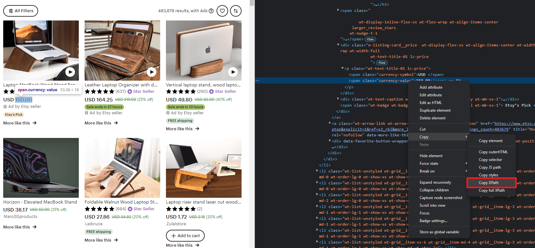Click More like this under leather organizer
Screen dimensions: 535x248
point(101,123)
